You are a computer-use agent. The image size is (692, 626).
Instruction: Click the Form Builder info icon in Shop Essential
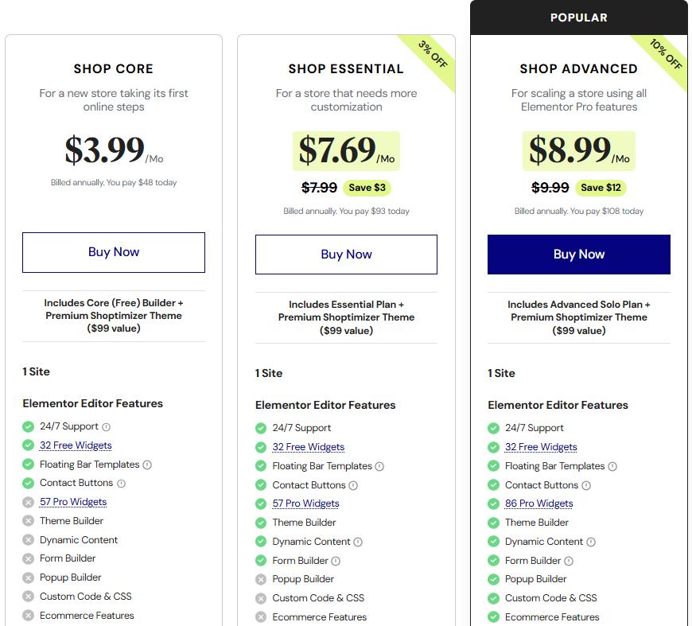coord(335,560)
